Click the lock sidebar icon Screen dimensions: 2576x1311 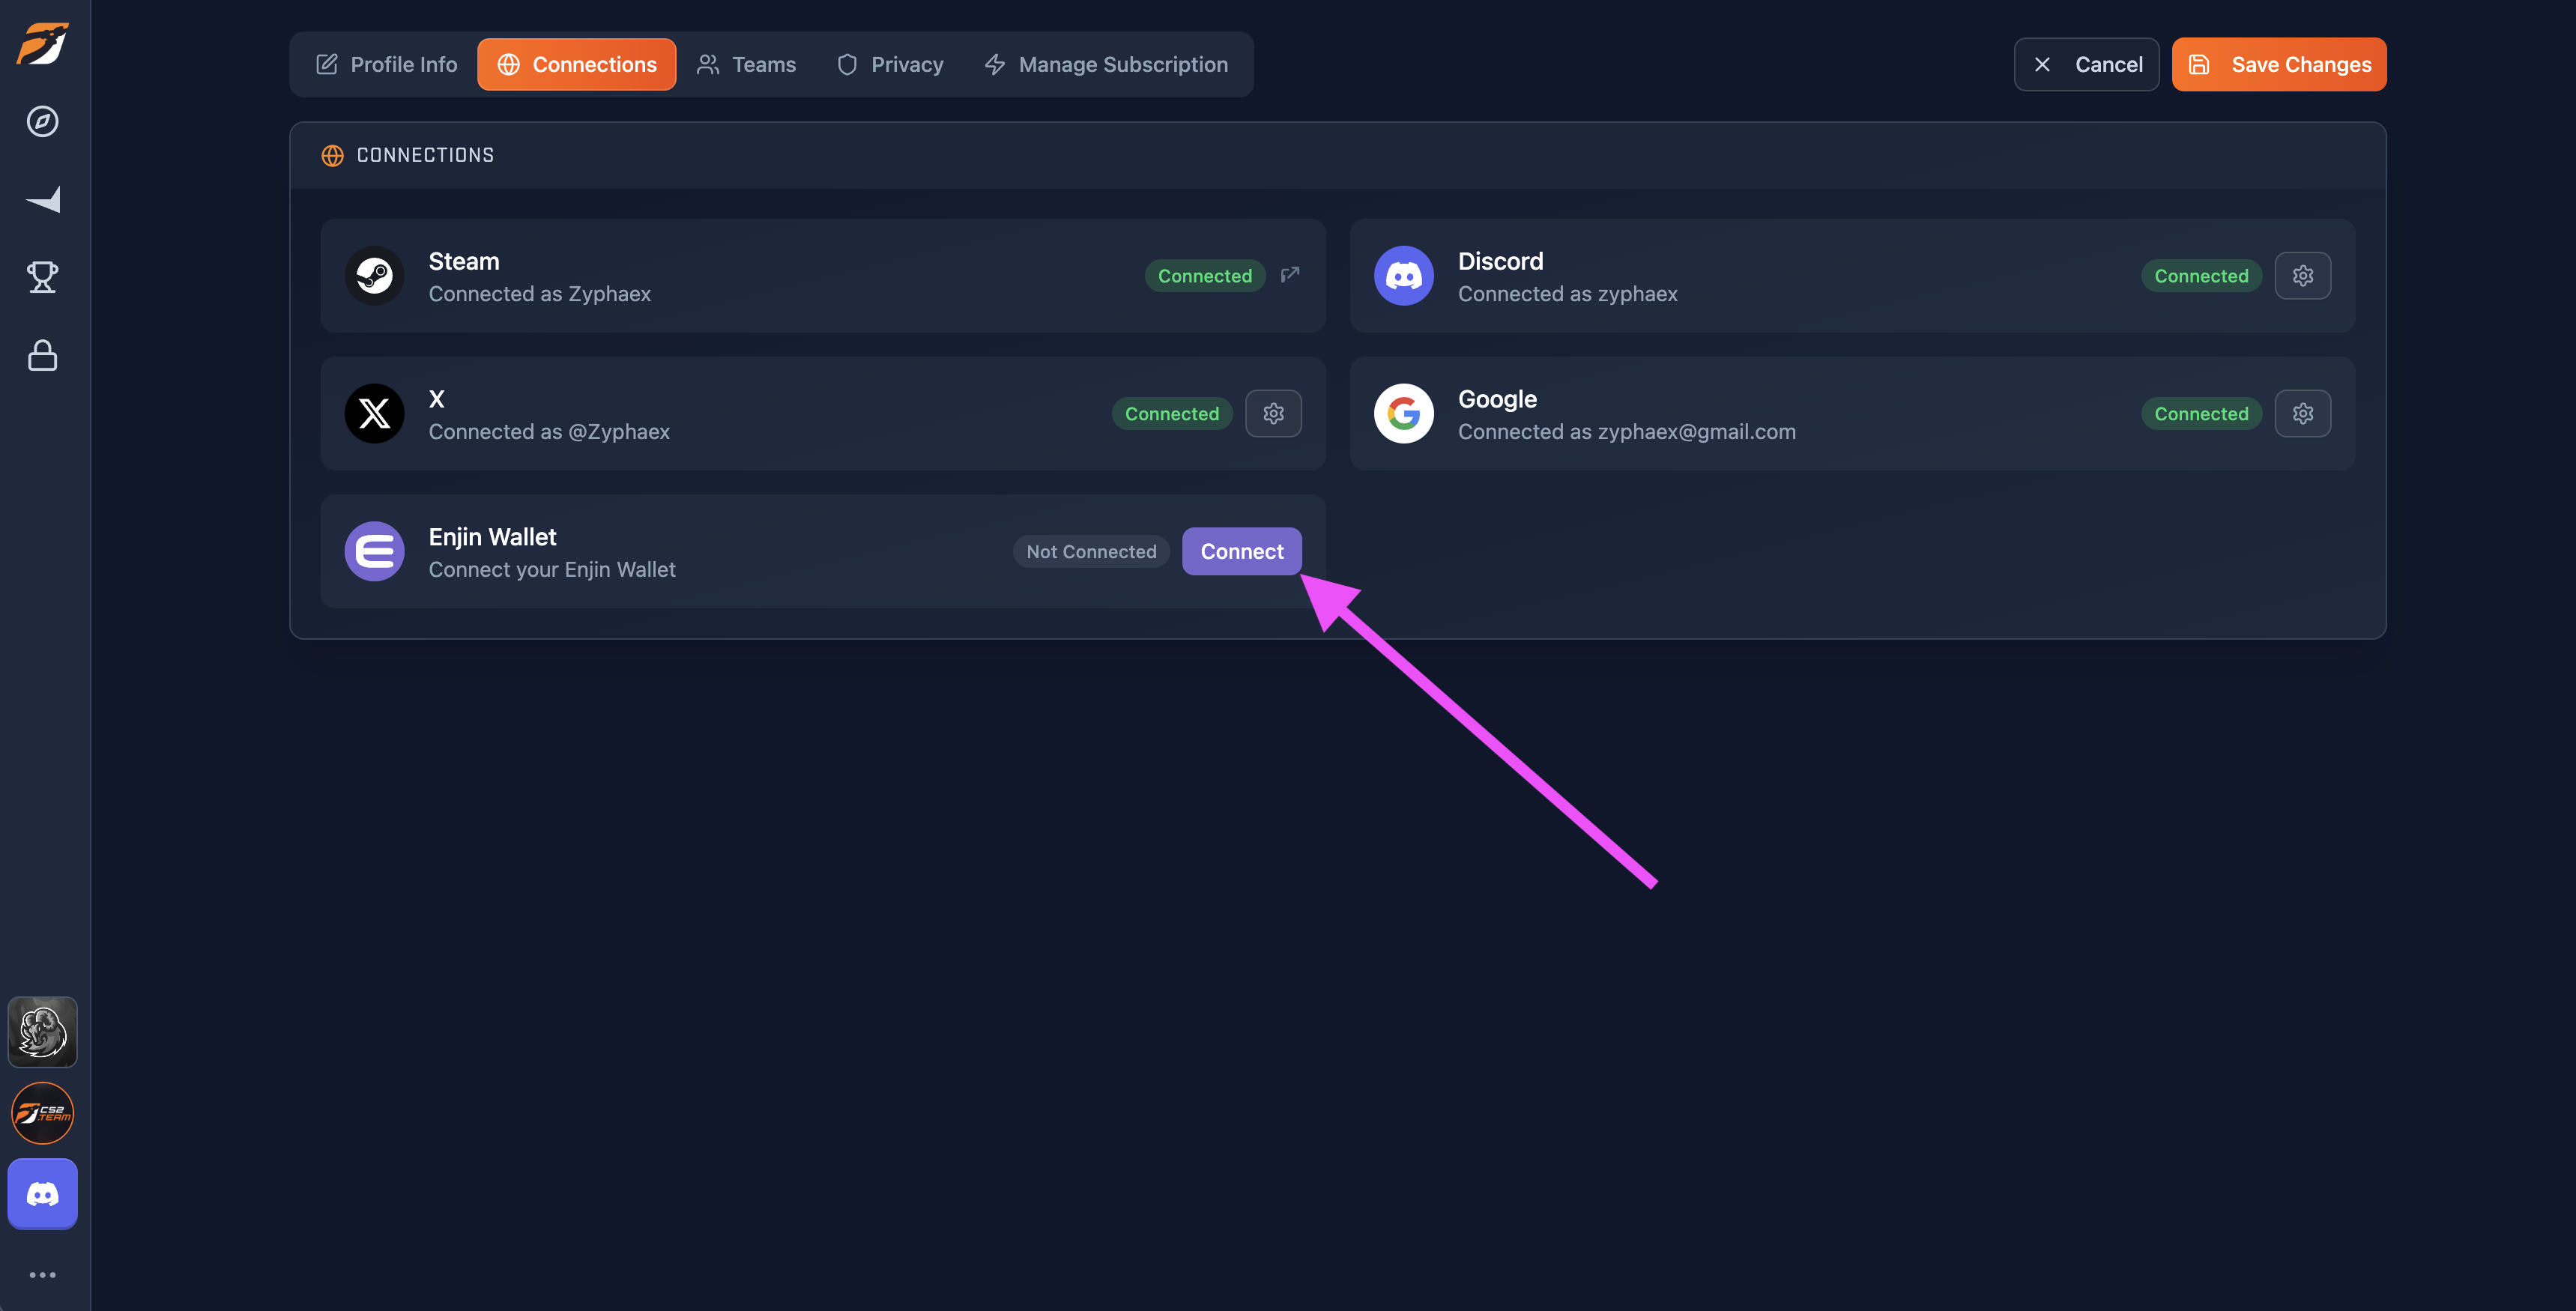43,355
